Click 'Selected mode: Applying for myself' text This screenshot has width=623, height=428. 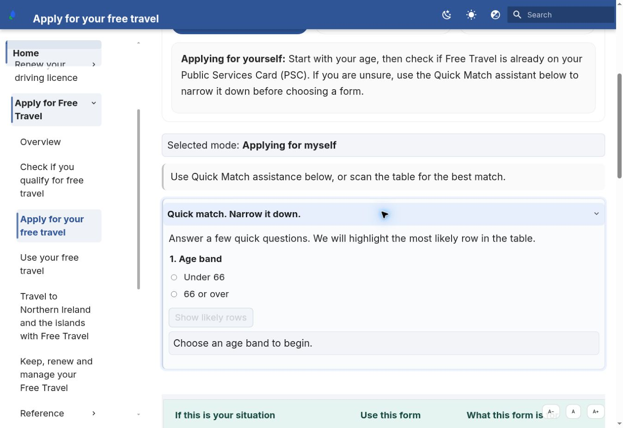click(x=252, y=145)
